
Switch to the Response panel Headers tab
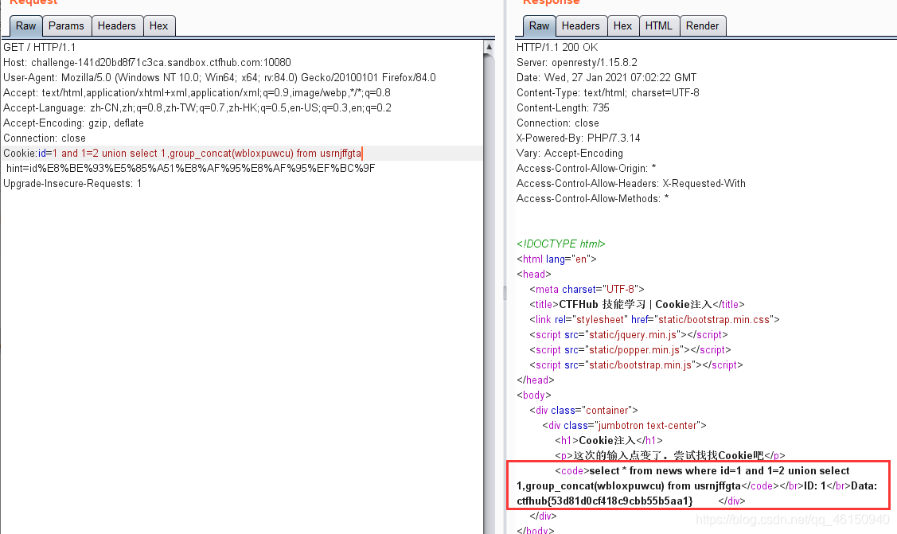[581, 25]
